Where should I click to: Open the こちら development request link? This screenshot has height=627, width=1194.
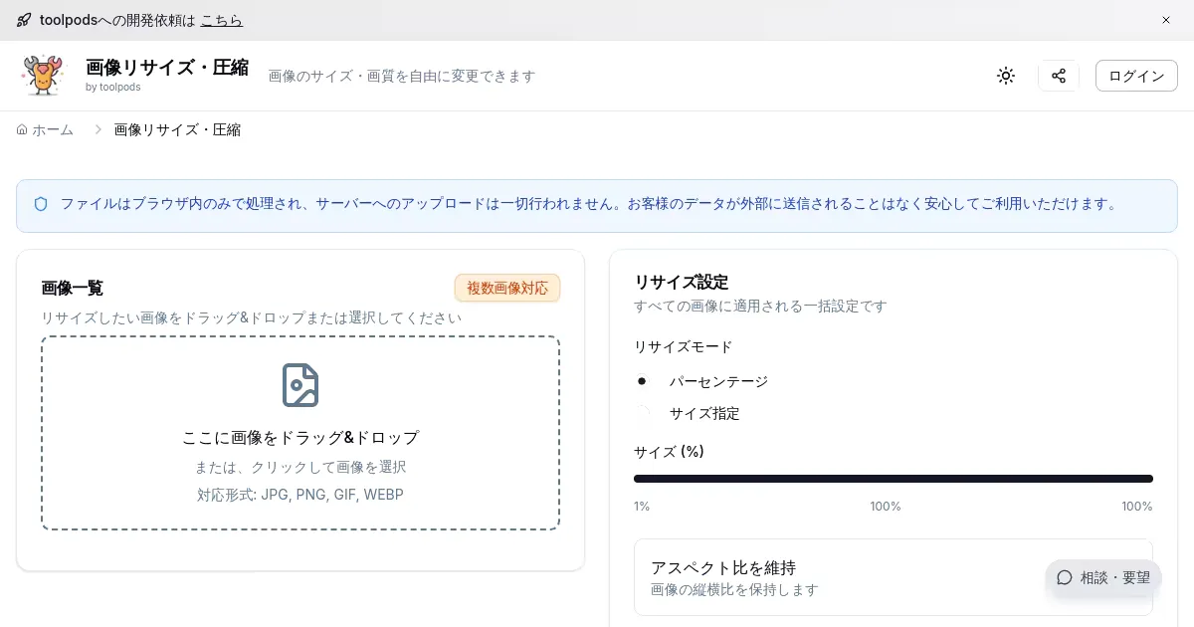tap(221, 20)
